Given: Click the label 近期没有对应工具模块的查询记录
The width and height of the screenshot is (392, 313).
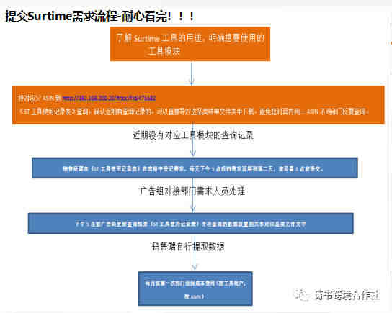Looking at the screenshot, I should coord(192,135).
